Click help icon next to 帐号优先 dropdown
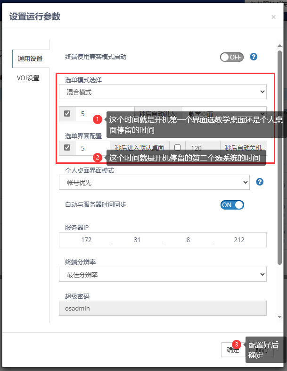This screenshot has height=371, width=287. click(259, 182)
